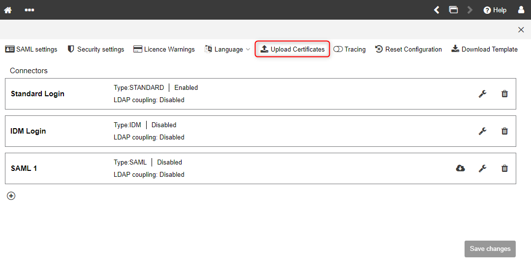531x275 pixels.
Task: Remove the SAML 1 connector
Action: [504, 168]
